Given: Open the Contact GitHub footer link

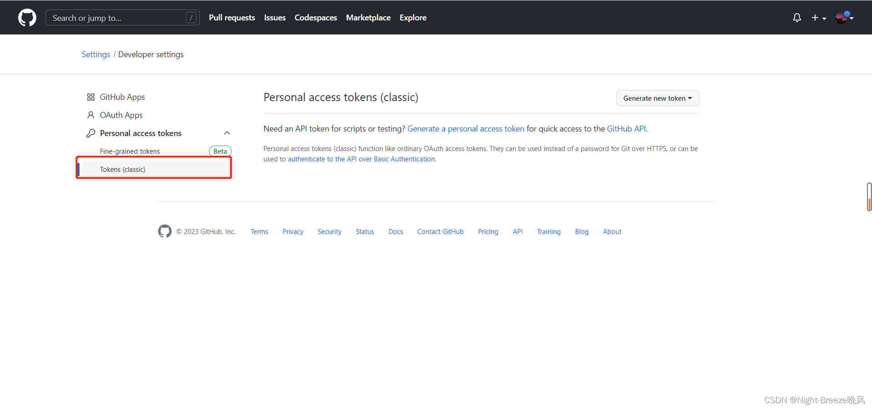Looking at the screenshot, I should 441,232.
